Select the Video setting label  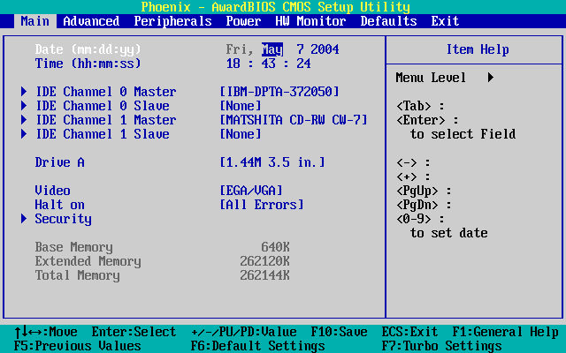pyautogui.click(x=53, y=191)
